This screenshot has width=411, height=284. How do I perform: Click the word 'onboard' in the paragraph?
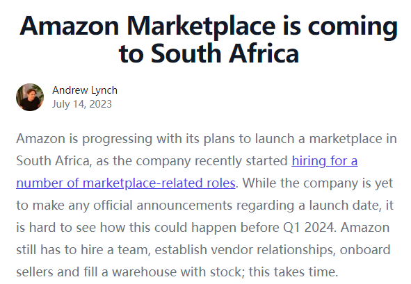pyautogui.click(x=365, y=249)
